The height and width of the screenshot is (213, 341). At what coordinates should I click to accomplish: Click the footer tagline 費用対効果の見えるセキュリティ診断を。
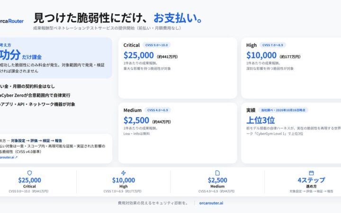[153, 203]
